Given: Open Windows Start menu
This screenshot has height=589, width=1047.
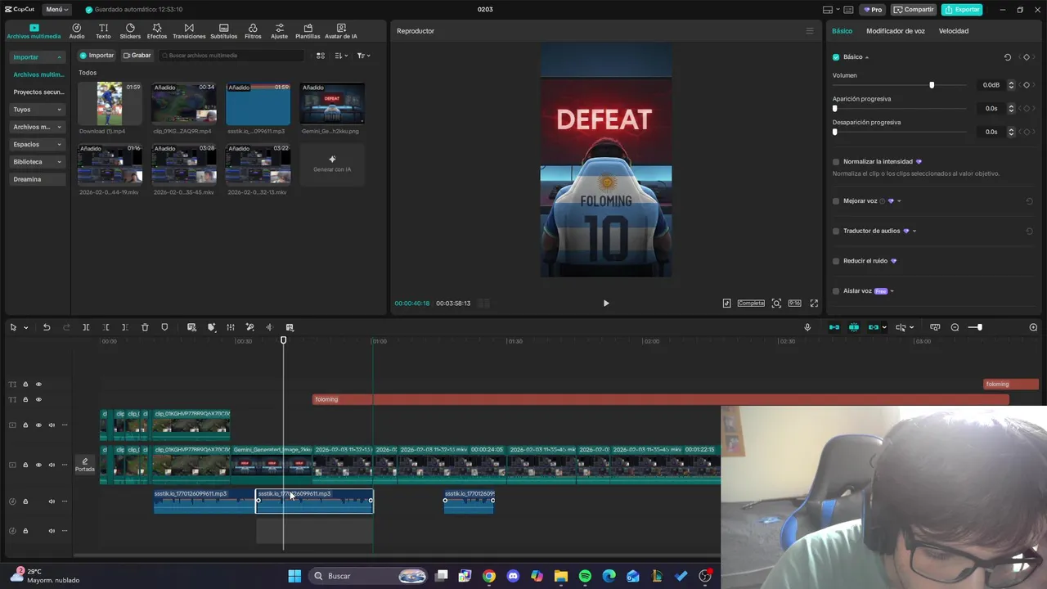Looking at the screenshot, I should tap(294, 576).
